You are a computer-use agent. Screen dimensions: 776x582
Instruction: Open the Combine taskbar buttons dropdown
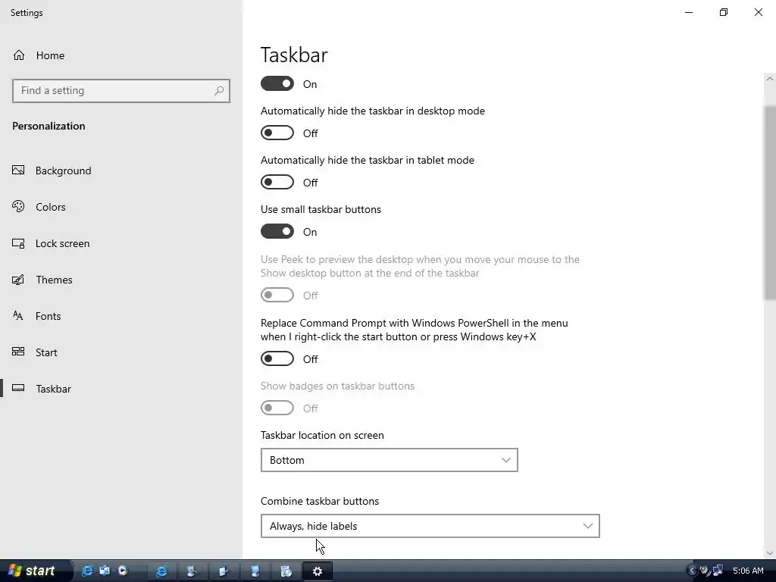click(x=430, y=526)
